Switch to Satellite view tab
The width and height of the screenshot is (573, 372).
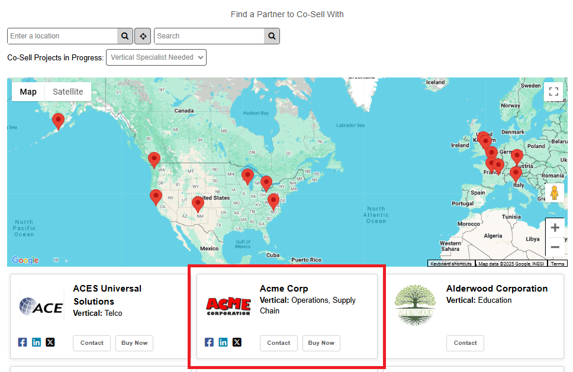pyautogui.click(x=68, y=92)
